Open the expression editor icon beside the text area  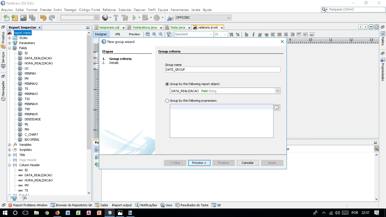(x=277, y=108)
